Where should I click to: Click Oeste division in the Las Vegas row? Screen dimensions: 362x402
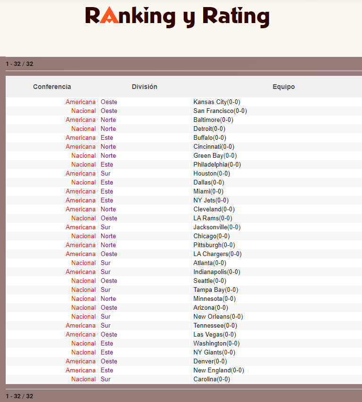click(x=109, y=334)
